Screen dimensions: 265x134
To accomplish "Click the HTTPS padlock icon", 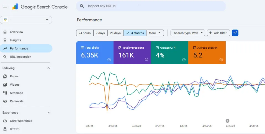I will tap(5, 129).
